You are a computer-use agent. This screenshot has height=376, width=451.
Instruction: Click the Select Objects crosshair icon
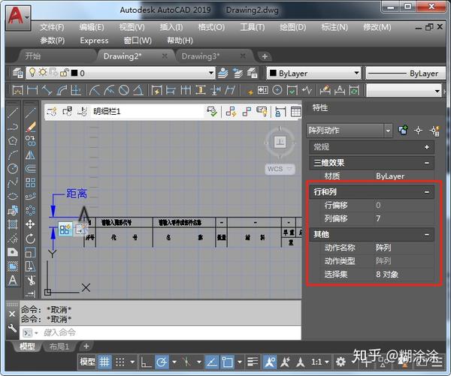coord(418,131)
